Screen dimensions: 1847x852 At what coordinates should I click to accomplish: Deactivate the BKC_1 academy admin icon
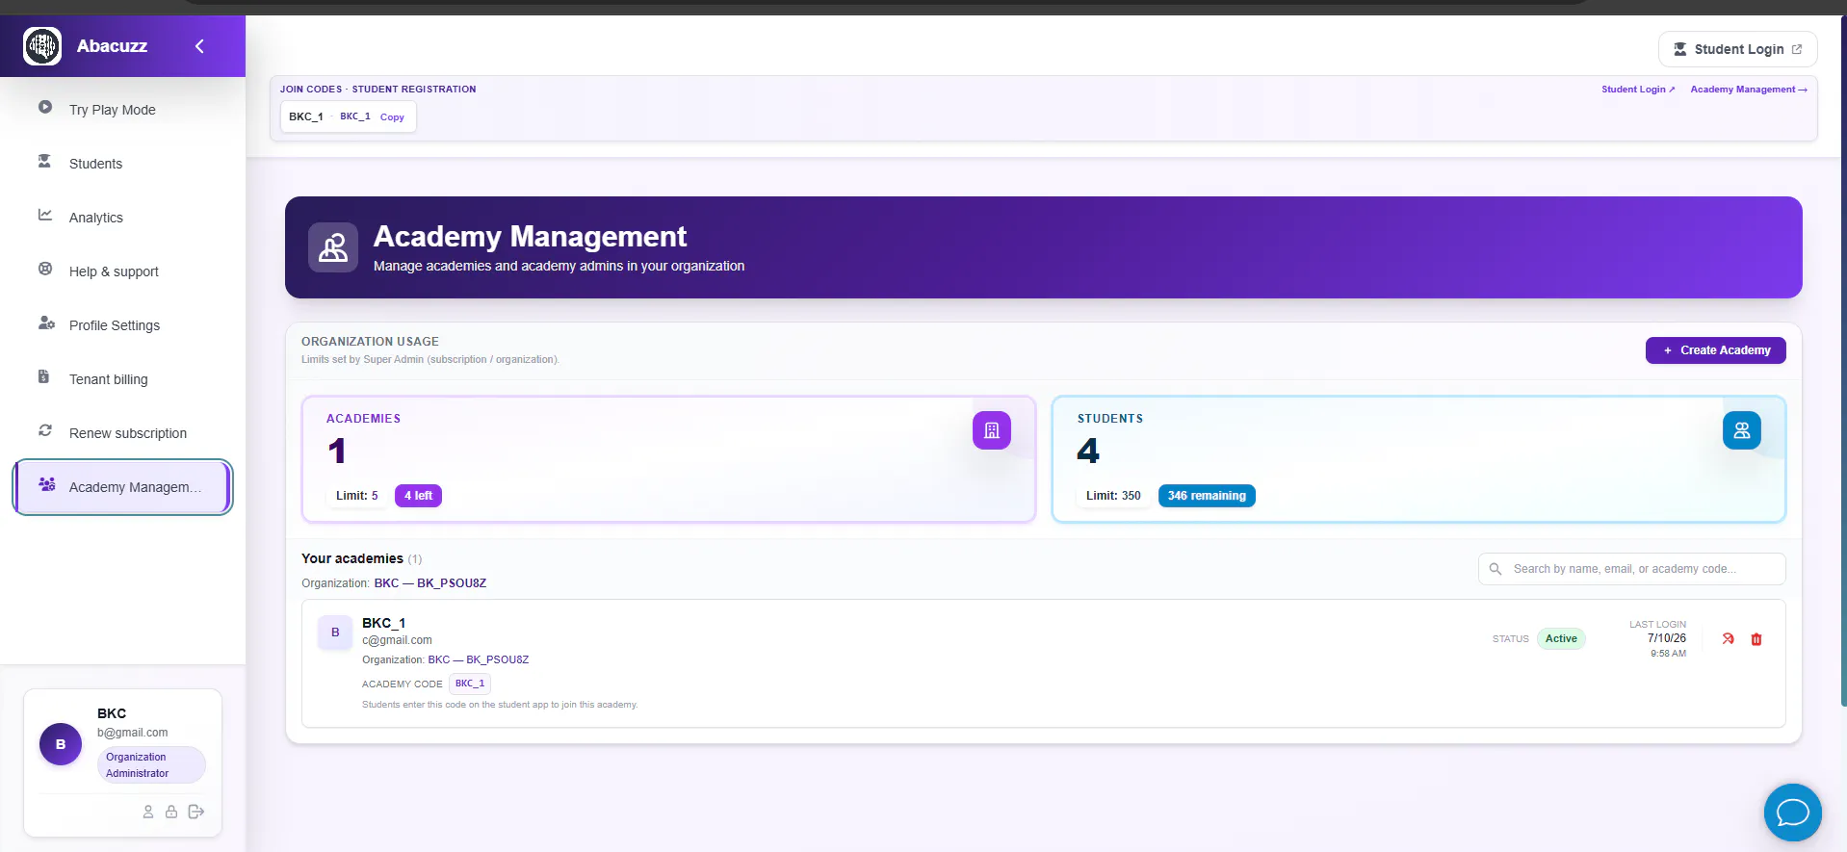click(1728, 638)
